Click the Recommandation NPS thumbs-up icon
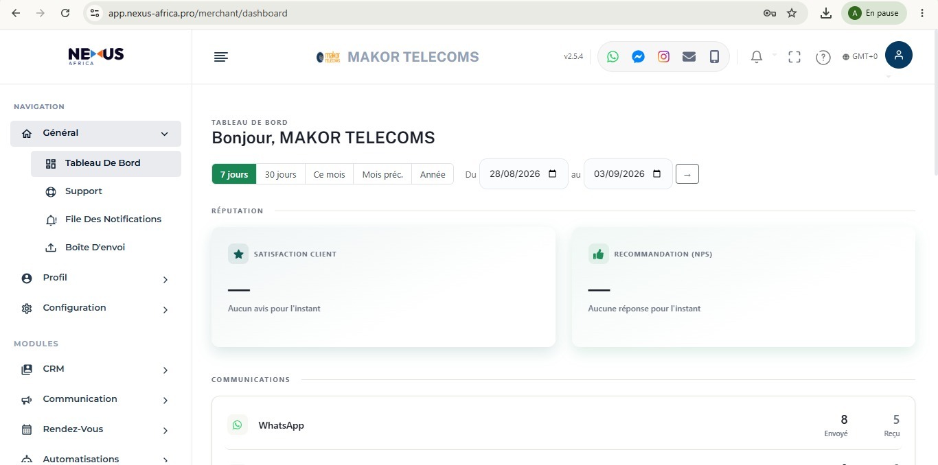Viewport: 938px width, 465px height. click(x=598, y=254)
